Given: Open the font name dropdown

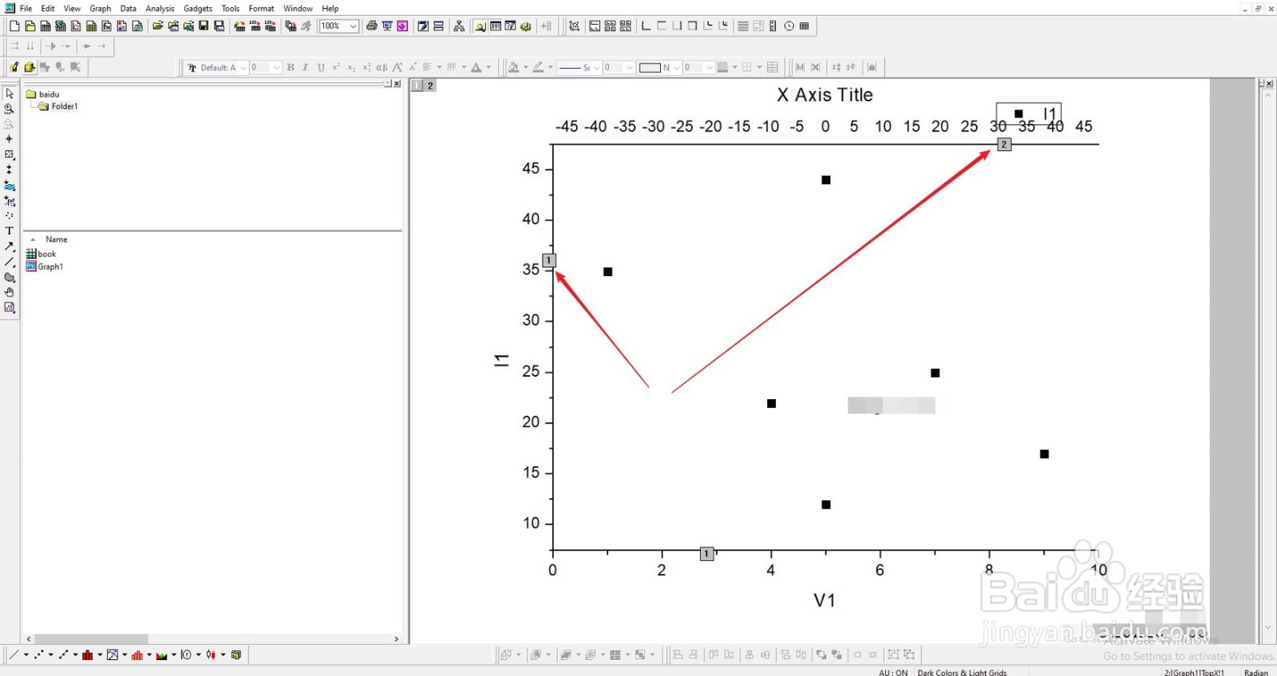Looking at the screenshot, I should coord(243,68).
